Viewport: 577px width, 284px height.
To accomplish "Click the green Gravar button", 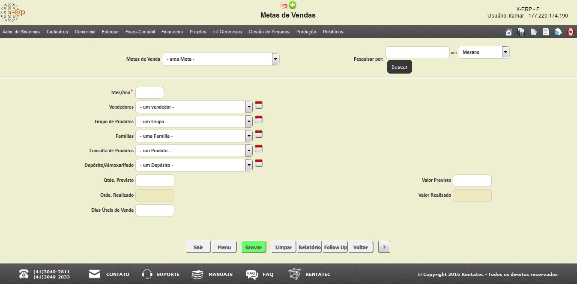I will (254, 247).
